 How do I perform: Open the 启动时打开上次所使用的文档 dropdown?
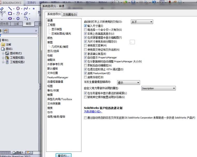tap(142, 22)
